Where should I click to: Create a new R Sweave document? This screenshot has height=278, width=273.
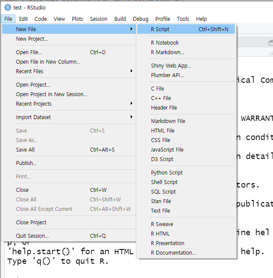[186, 224]
